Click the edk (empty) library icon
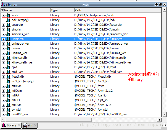 pos(8,20)
